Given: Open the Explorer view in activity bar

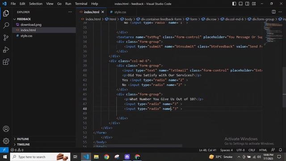Looking at the screenshot, I should [6, 13].
